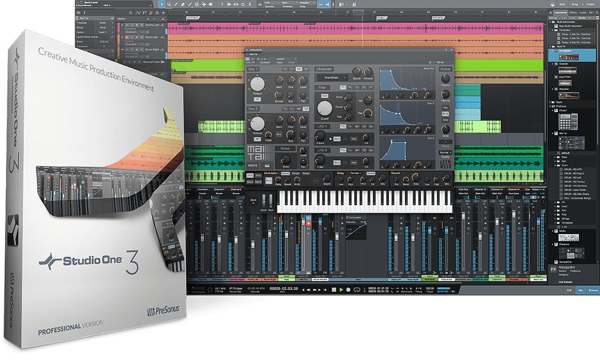
Task: Click the Fast Forward button in transport
Action: [x=315, y=289]
